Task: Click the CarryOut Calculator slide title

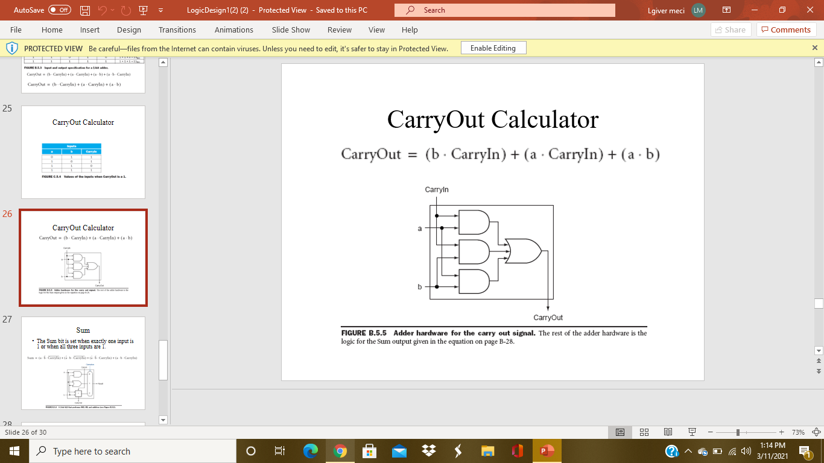Action: click(x=493, y=119)
